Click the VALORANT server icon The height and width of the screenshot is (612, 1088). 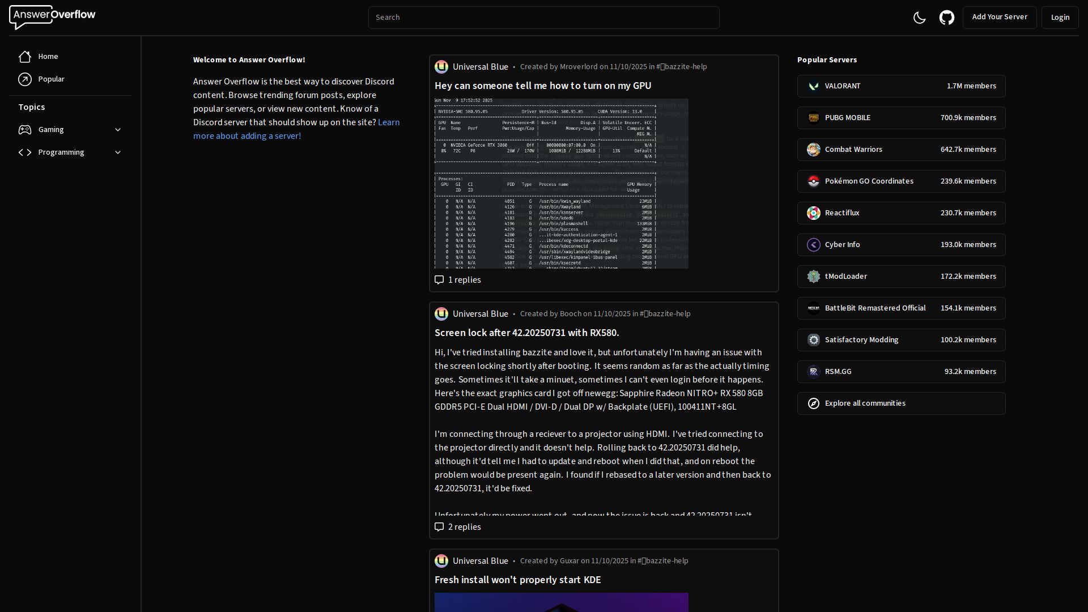(x=813, y=86)
